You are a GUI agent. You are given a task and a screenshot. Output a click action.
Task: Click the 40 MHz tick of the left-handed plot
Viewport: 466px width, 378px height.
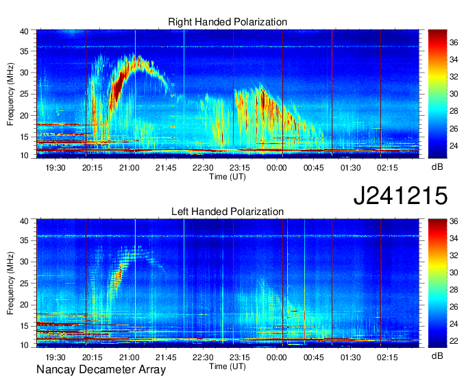point(25,221)
